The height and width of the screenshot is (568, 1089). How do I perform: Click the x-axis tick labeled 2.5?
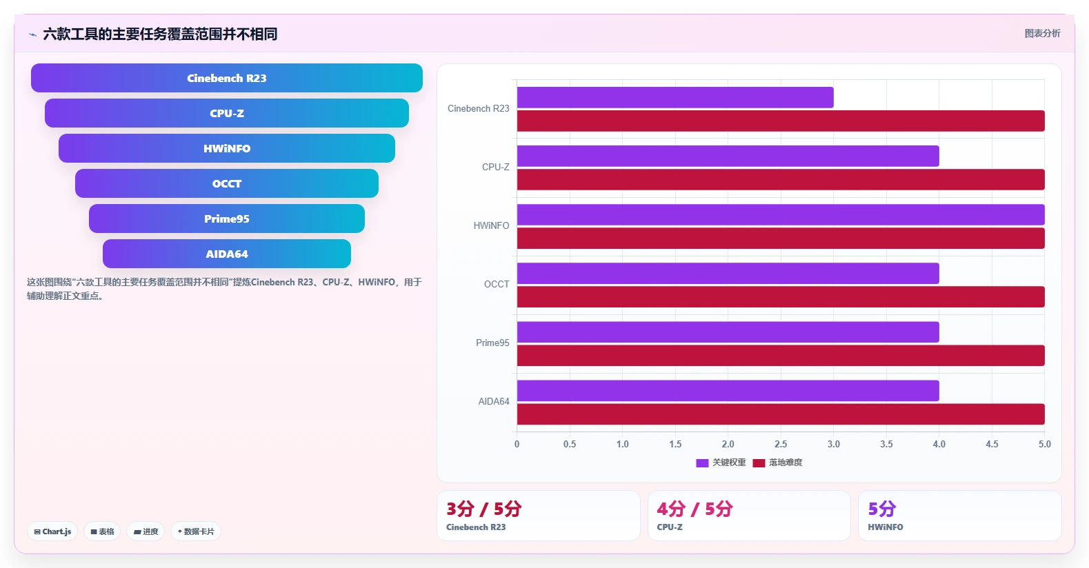click(781, 444)
